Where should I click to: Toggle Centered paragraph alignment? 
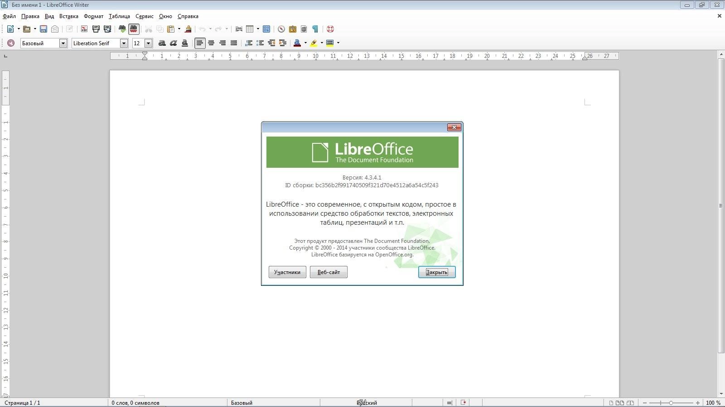coord(211,43)
